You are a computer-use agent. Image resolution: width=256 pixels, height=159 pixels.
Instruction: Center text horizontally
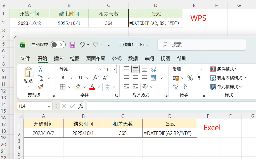click(136, 78)
